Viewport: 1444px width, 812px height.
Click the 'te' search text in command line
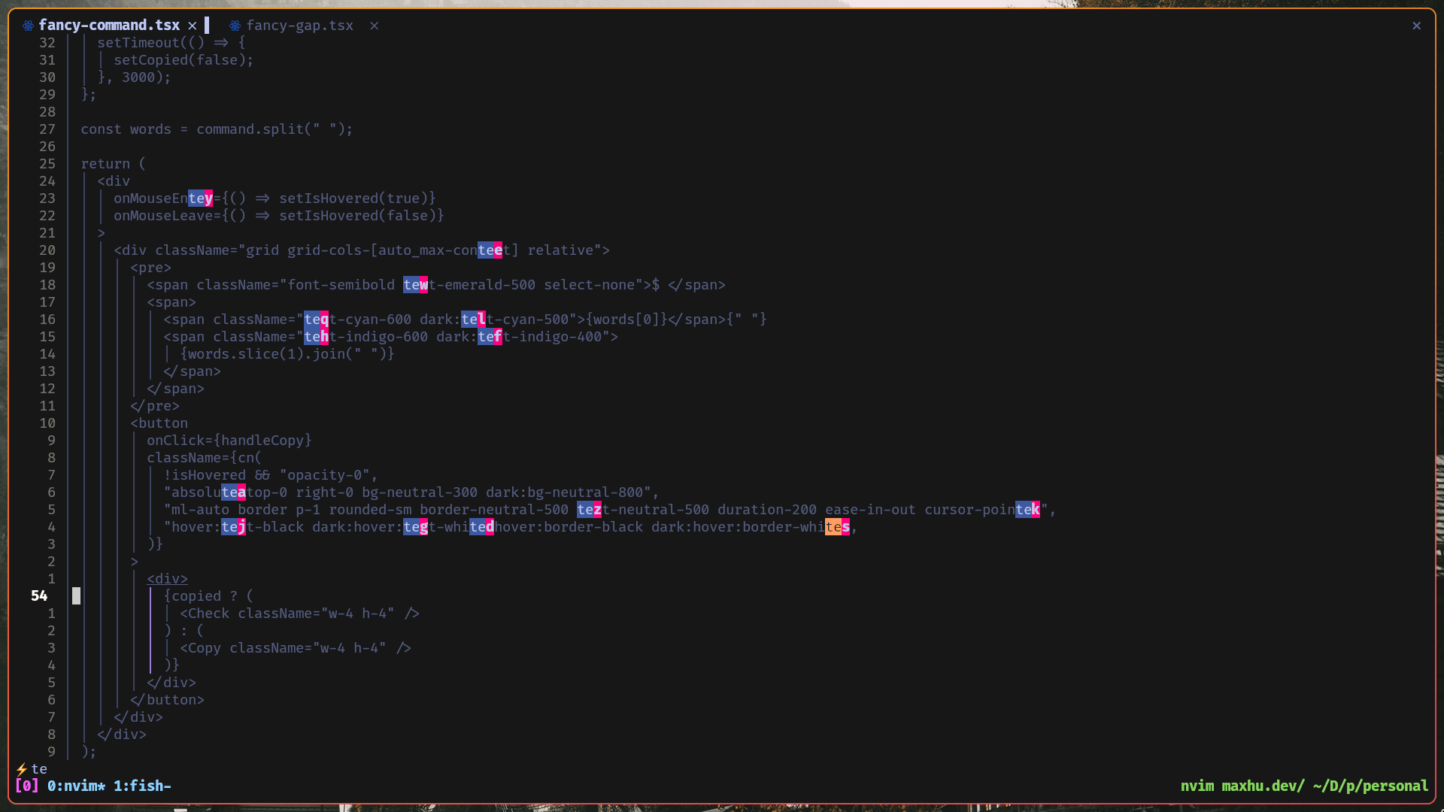(39, 769)
